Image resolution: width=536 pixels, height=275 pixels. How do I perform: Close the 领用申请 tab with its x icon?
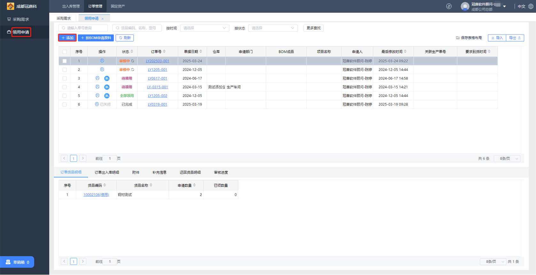tap(103, 19)
